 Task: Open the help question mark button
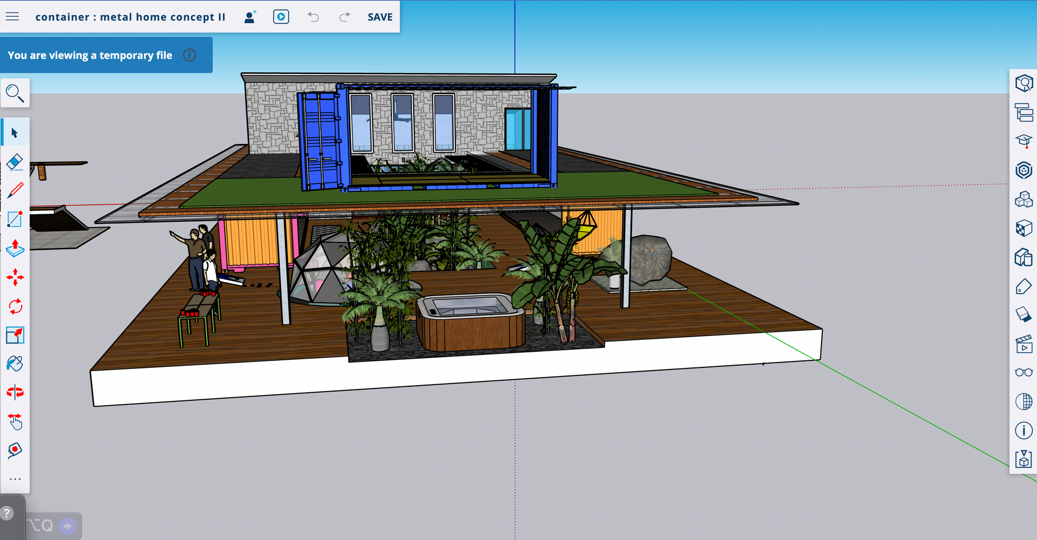(x=7, y=513)
